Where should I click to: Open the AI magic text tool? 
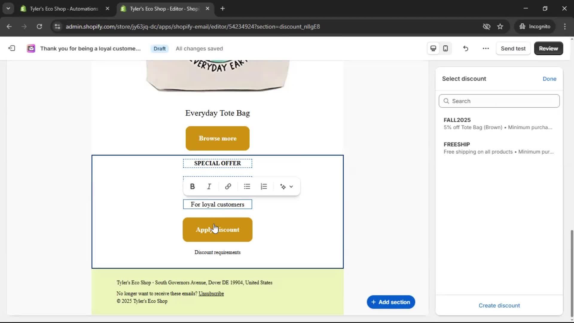pos(283,186)
